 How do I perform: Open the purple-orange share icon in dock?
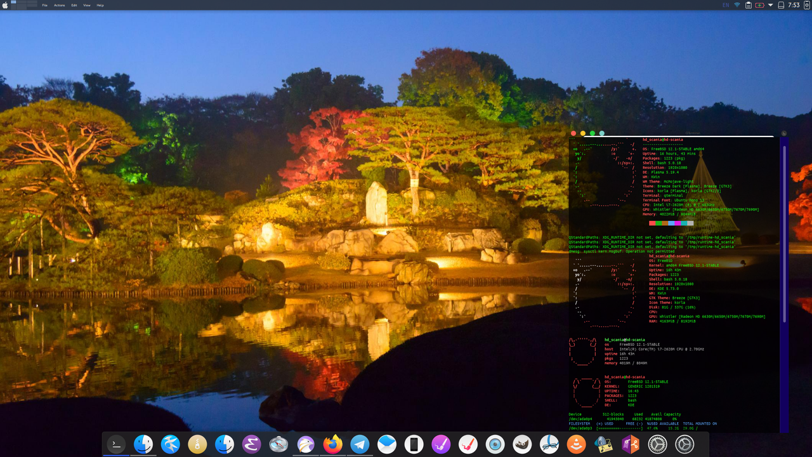[630, 444]
